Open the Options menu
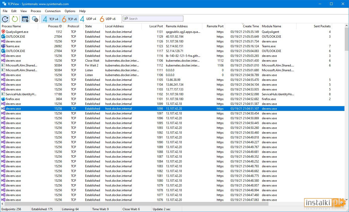349x212 pixels. (x=70, y=11)
